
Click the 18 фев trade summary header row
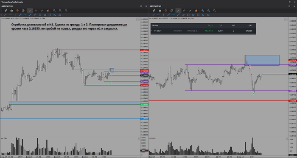pos(203,25)
